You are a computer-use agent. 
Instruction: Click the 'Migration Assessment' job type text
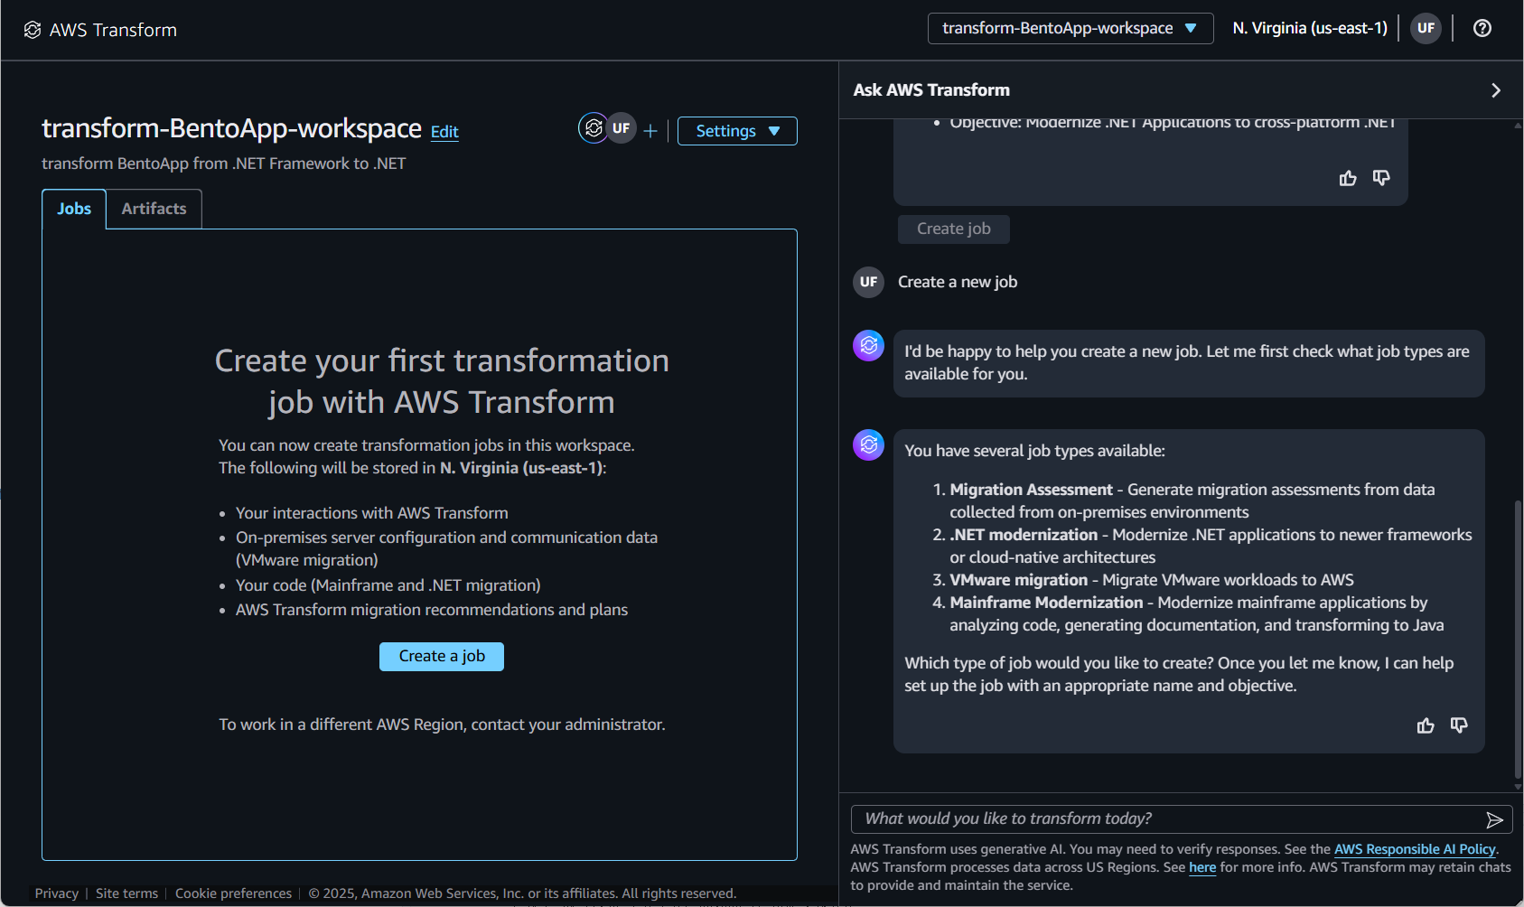[1031, 490]
